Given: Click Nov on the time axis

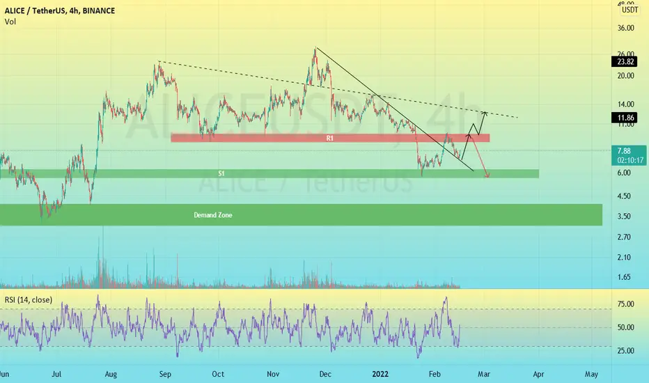Looking at the screenshot, I should coord(273,374).
